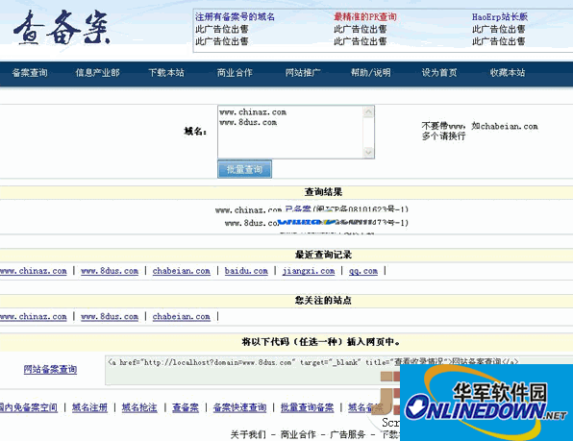The height and width of the screenshot is (441, 573).
Task: Open the 最精准的PR查询 ad link
Action: pyautogui.click(x=365, y=16)
